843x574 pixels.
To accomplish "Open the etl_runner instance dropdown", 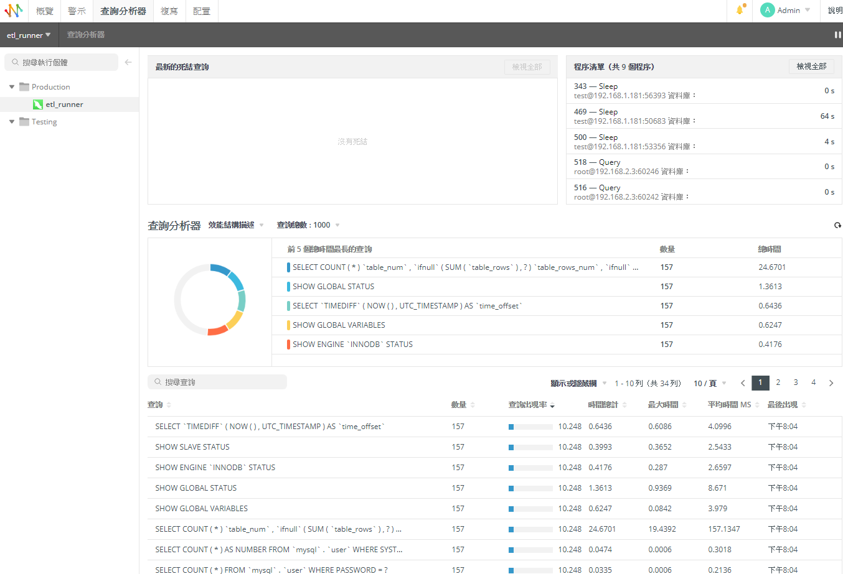I will click(29, 35).
